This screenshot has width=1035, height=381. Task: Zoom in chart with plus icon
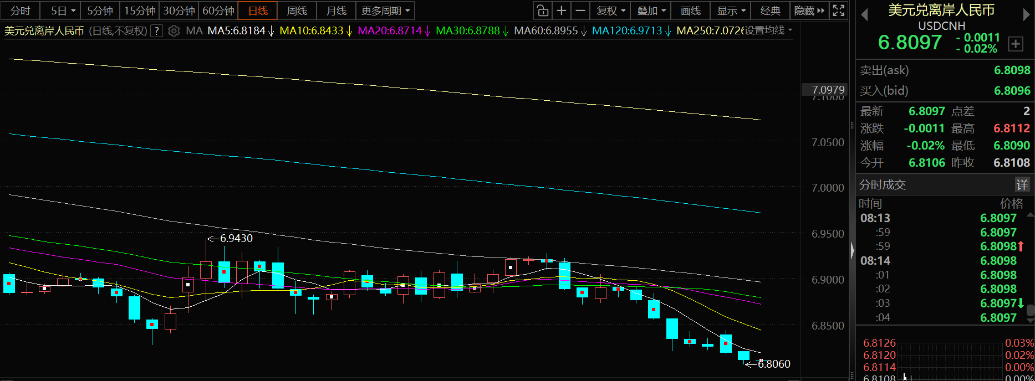click(x=562, y=11)
